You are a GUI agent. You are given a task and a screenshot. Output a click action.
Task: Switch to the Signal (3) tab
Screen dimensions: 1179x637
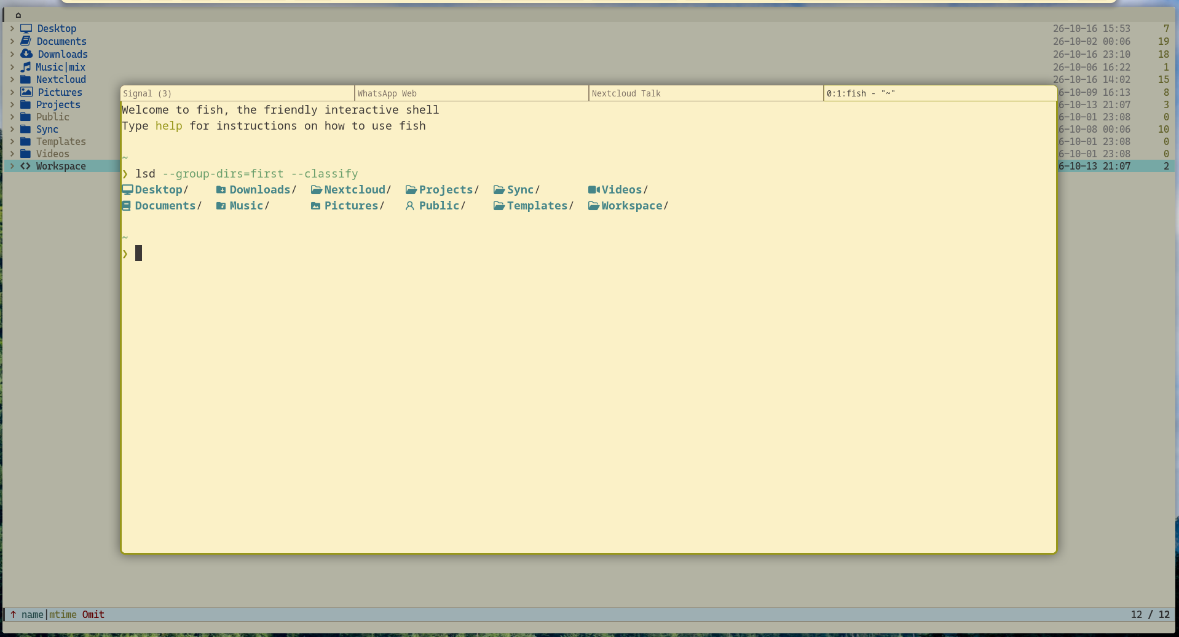237,93
